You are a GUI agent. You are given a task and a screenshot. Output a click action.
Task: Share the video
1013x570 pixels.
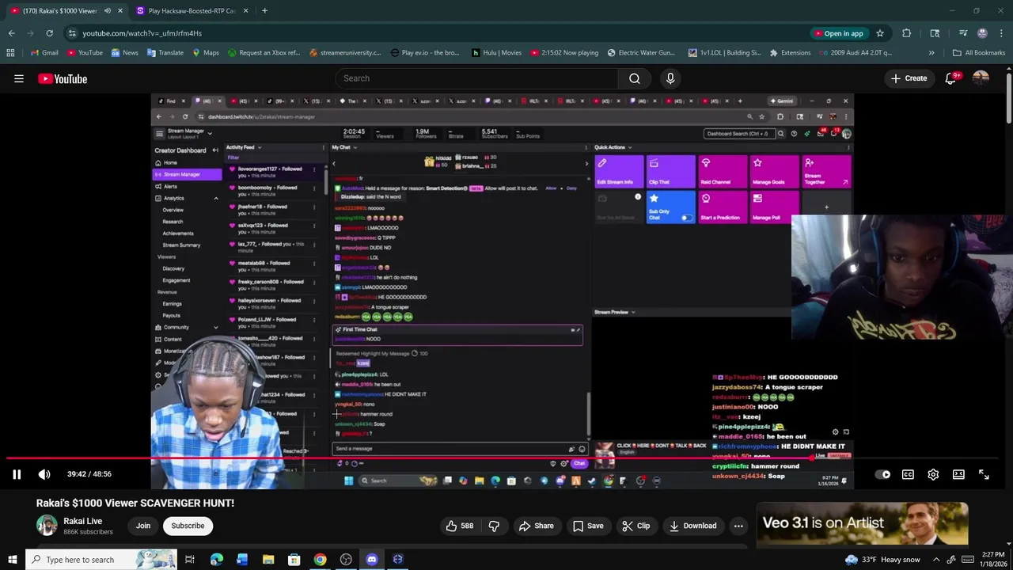(536, 526)
